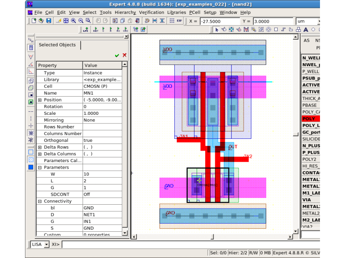Click the LPE toolbar icon

85,30
